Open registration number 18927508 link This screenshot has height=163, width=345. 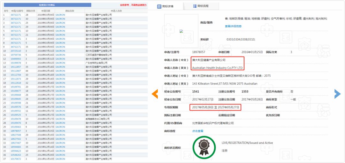tap(16, 135)
